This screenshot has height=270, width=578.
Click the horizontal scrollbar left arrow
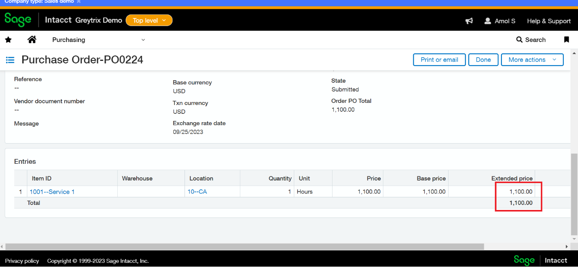point(3,247)
